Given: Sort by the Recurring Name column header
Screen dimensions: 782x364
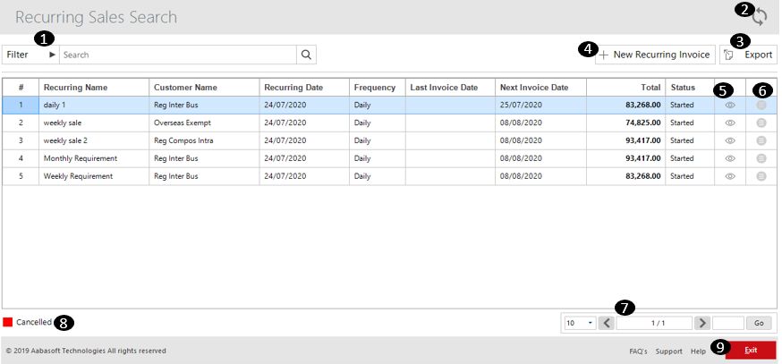Looking at the screenshot, I should coord(94,88).
